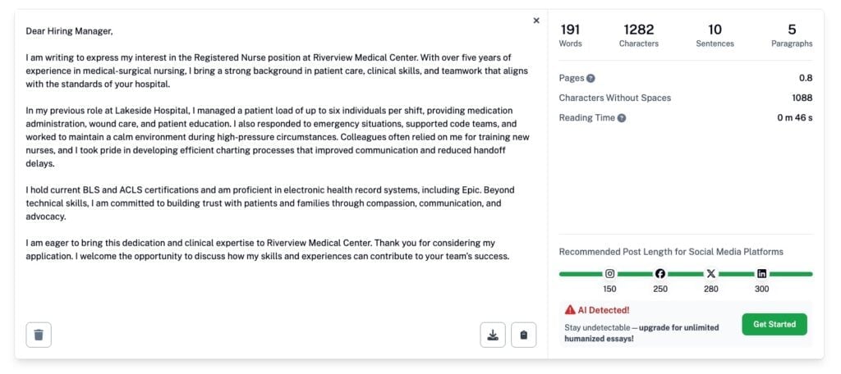The width and height of the screenshot is (841, 374).
Task: Click the LinkedIn icon on length bar
Action: coord(762,274)
